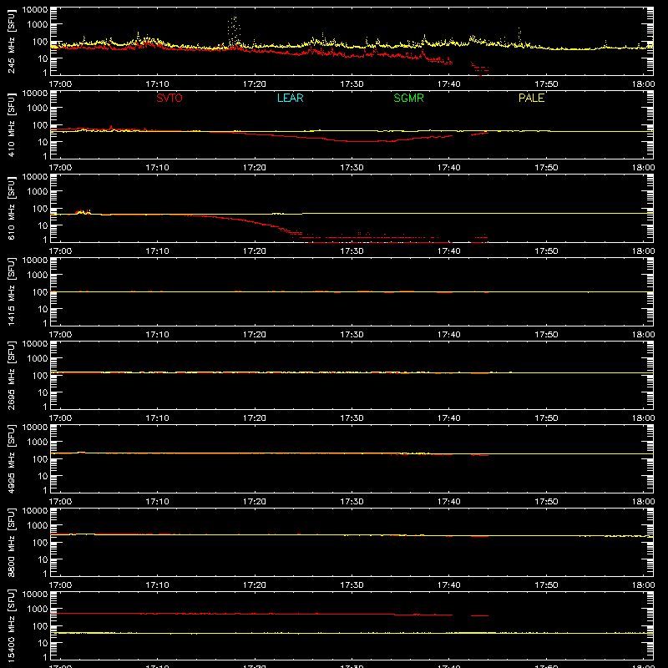The width and height of the screenshot is (668, 668).
Task: Click 17:50 time label under 1415 MHz plot
Action: 546,335
